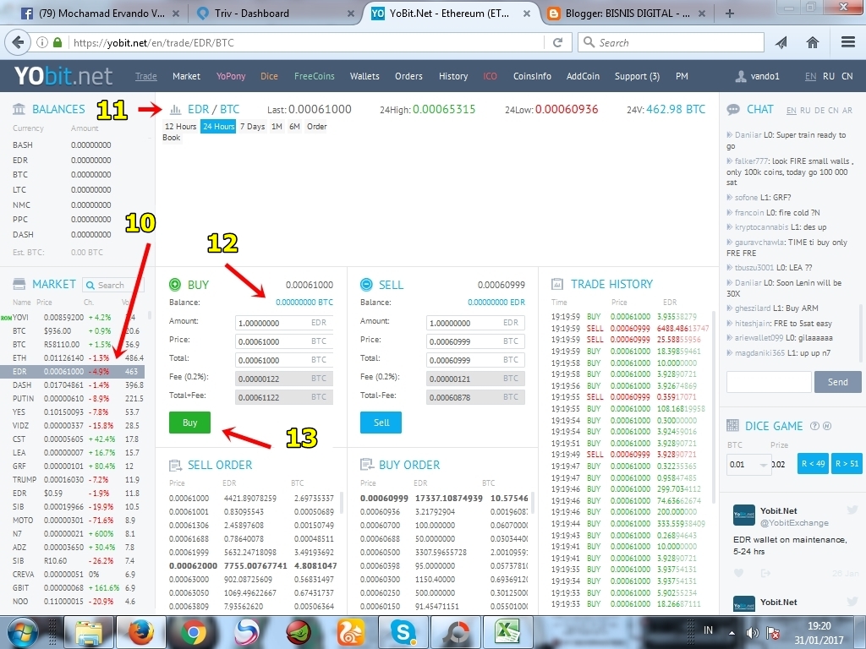Viewport: 866px width, 649px height.
Task: Open the Firefox hamburger menu
Action: point(848,42)
